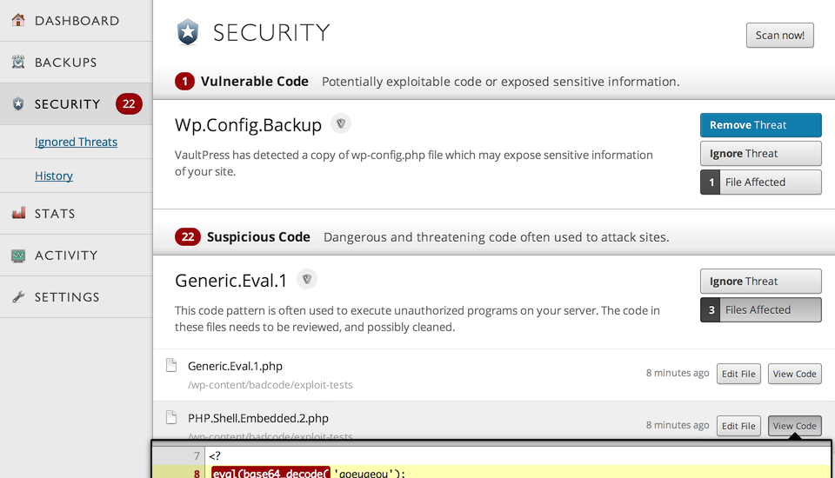Expand the 1 File Affected button
Viewport: 835px width, 478px height.
tap(760, 182)
